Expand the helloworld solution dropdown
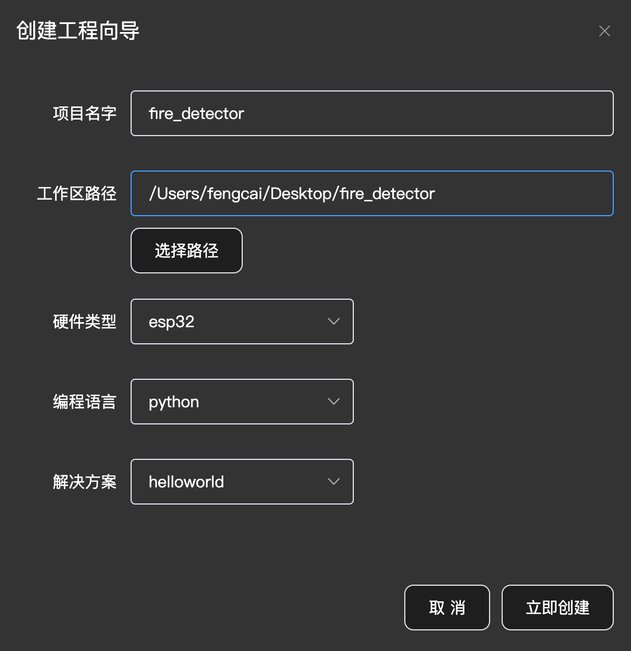This screenshot has height=651, width=631. pyautogui.click(x=242, y=482)
